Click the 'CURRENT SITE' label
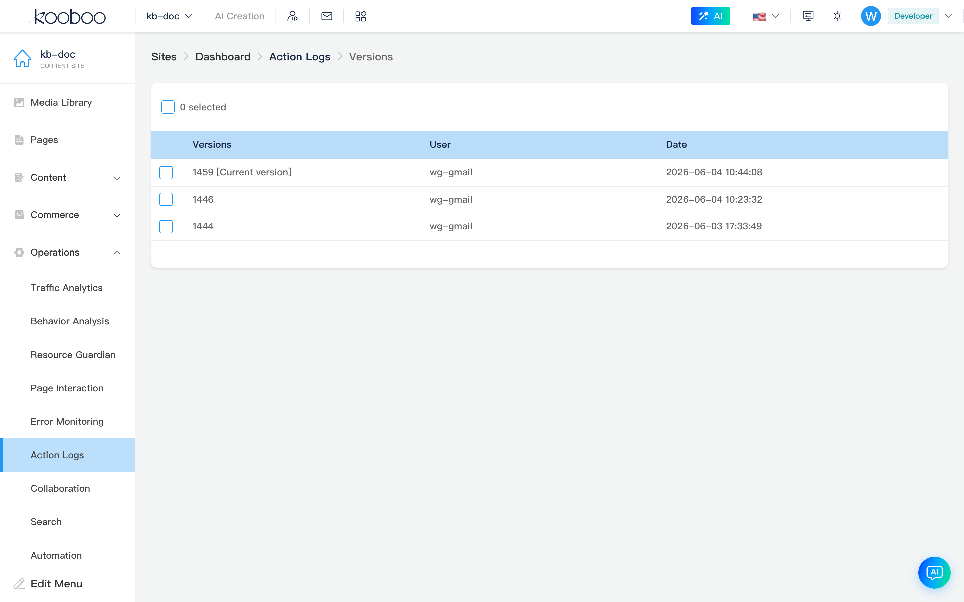 62,66
